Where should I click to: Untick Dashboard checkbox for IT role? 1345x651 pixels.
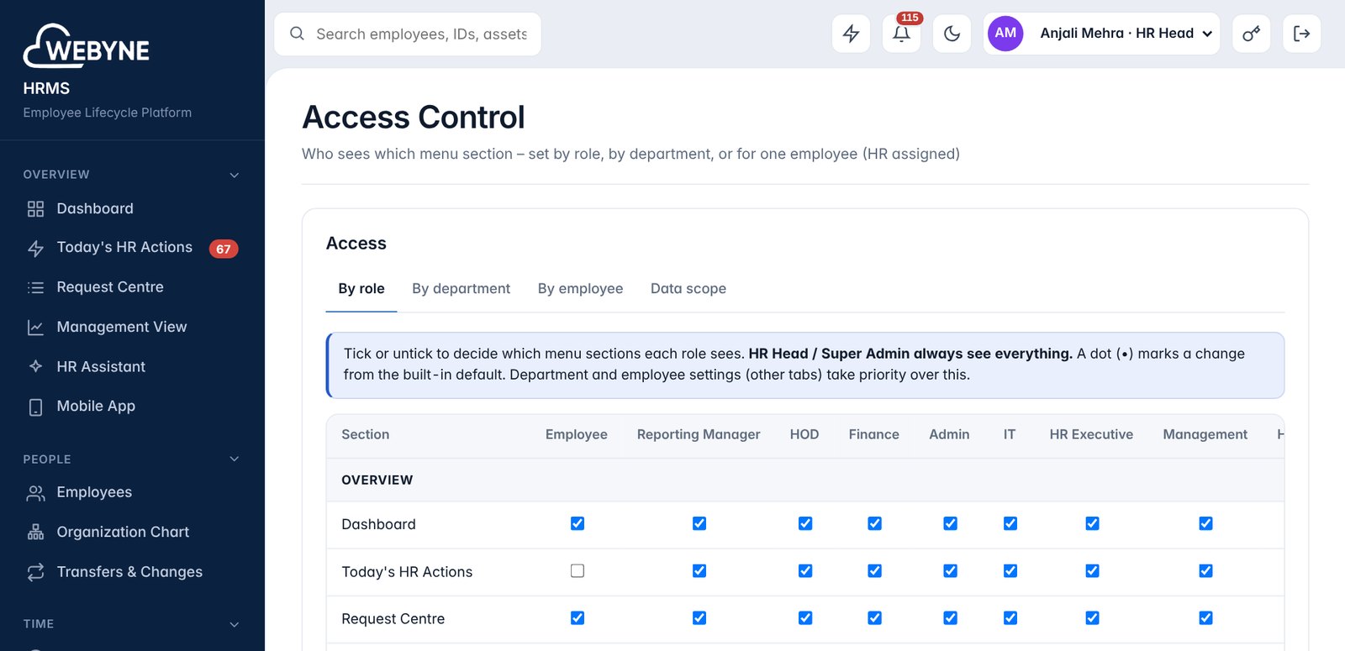point(1010,523)
